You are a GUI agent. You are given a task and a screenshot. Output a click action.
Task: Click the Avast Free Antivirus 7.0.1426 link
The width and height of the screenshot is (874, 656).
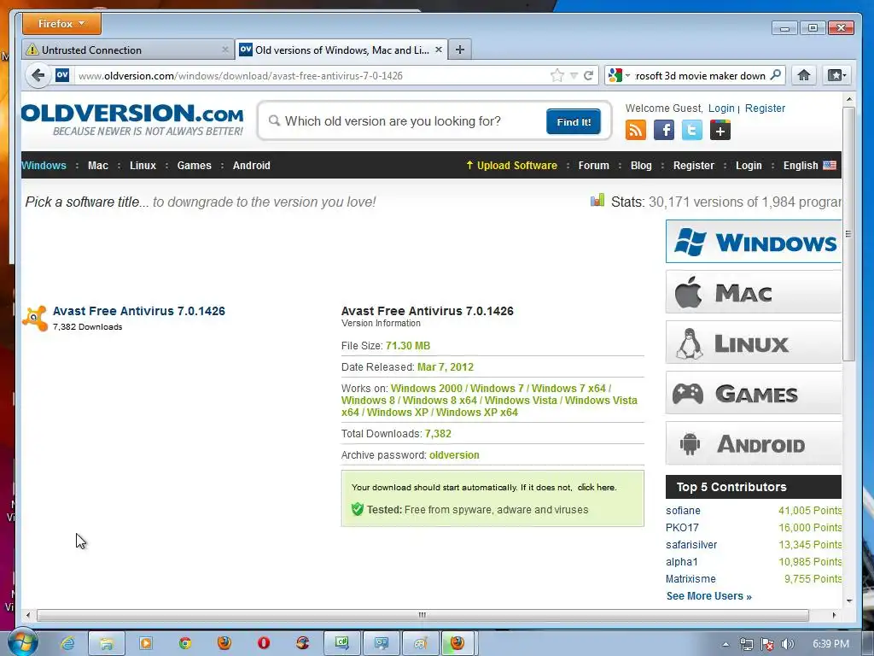point(139,311)
